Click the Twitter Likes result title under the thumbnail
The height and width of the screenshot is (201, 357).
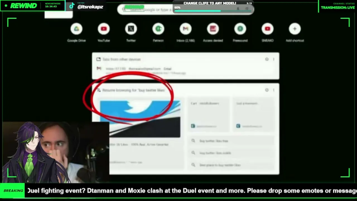point(139,145)
